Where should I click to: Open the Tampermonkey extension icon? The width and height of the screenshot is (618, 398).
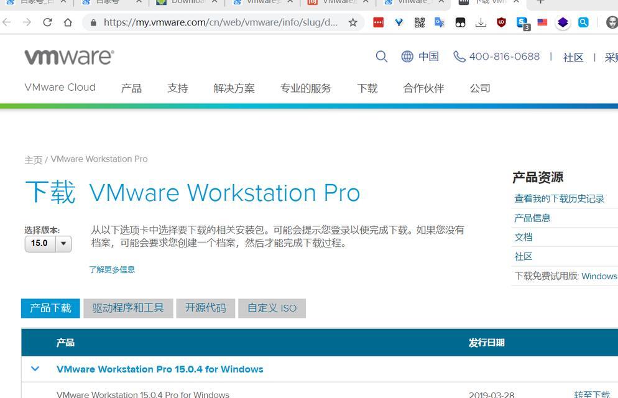pos(460,22)
